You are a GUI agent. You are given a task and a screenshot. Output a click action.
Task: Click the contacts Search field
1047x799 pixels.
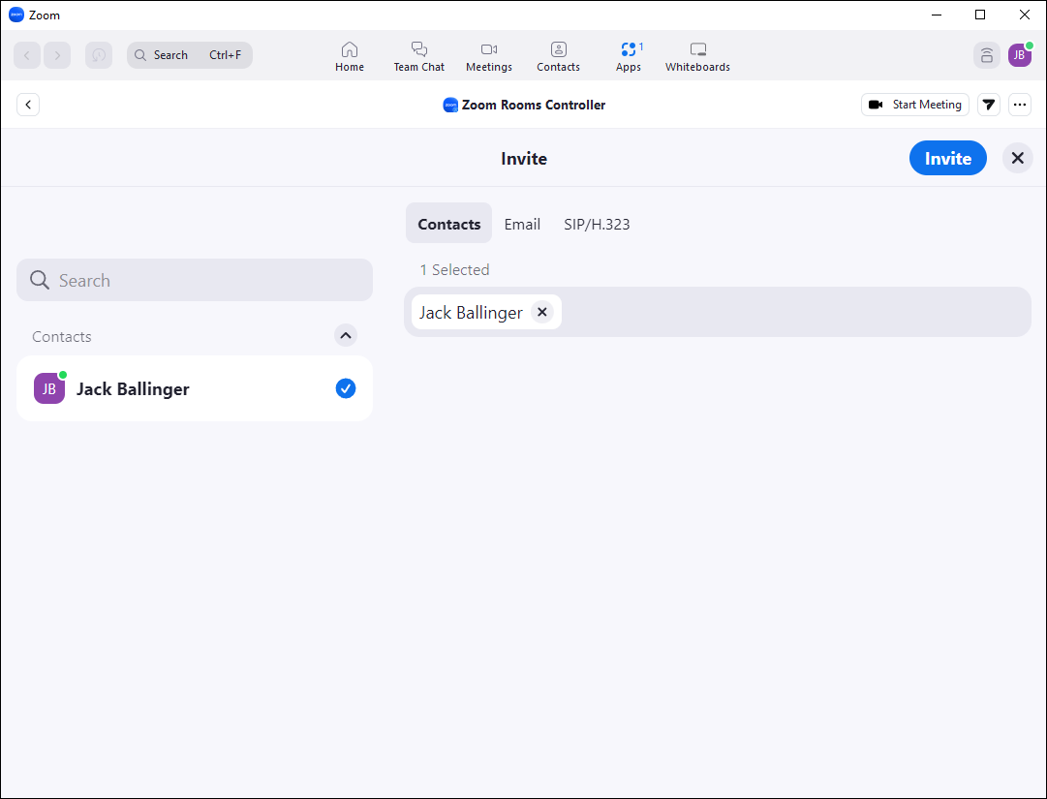coord(195,280)
